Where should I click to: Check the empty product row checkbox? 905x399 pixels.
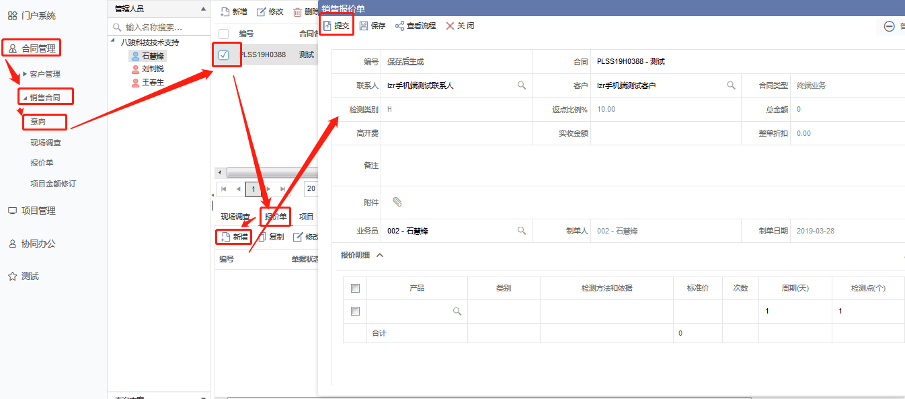point(355,312)
